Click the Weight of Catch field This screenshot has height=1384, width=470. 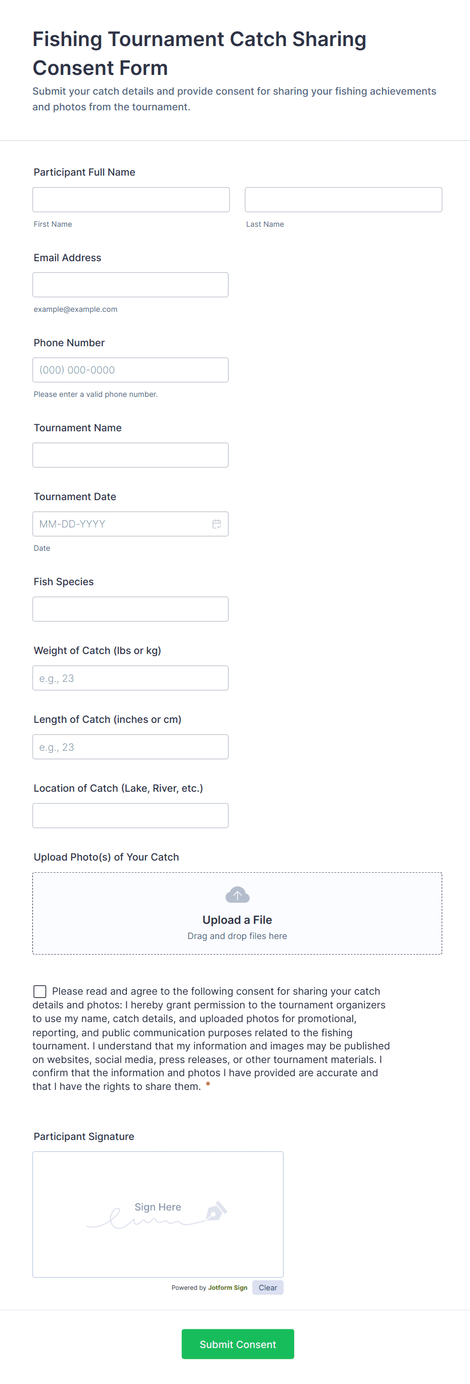(130, 678)
